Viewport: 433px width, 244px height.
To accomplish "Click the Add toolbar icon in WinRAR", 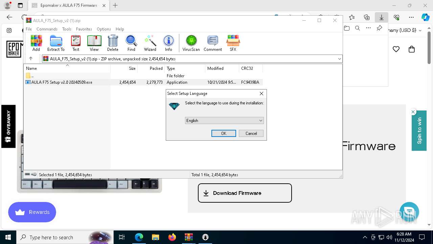I will (x=36, y=43).
